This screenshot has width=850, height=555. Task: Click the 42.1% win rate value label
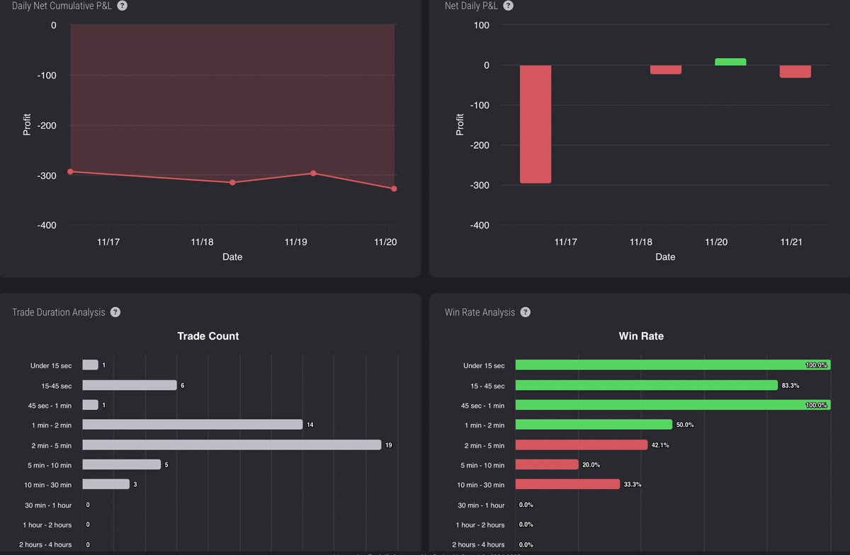(x=660, y=445)
